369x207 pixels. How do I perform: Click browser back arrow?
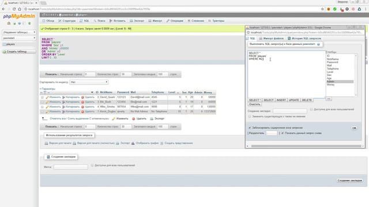tap(3, 9)
